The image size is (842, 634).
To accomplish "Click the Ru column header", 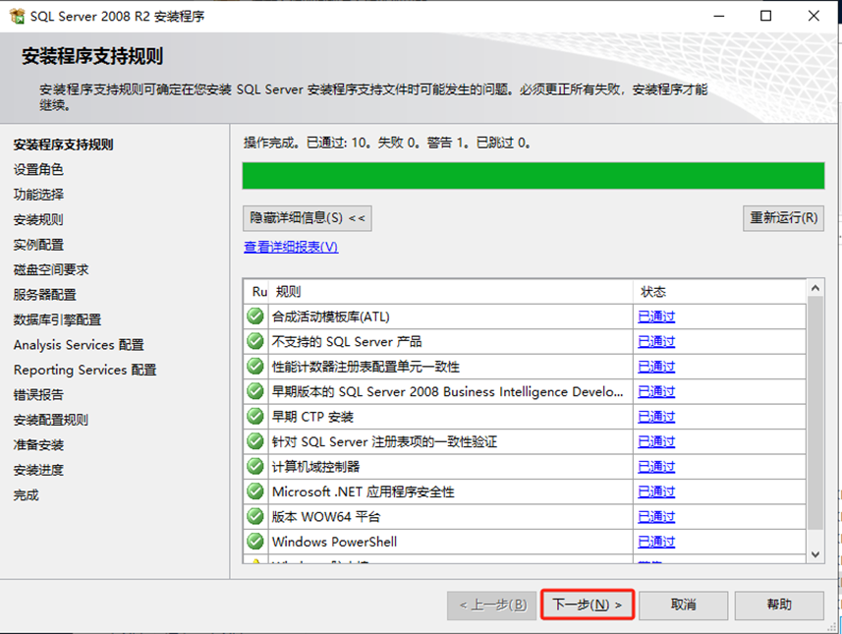I will pos(257,292).
